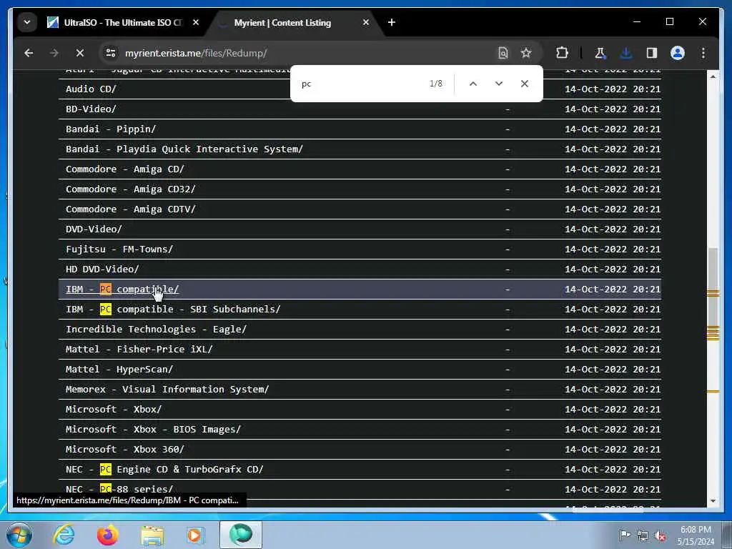Open the profile avatar menu

pos(678,53)
